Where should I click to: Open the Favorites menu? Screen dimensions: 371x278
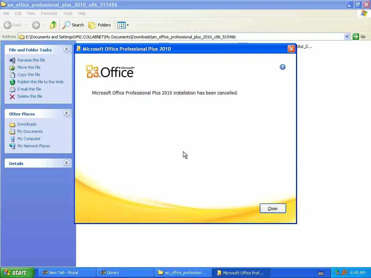(x=49, y=13)
